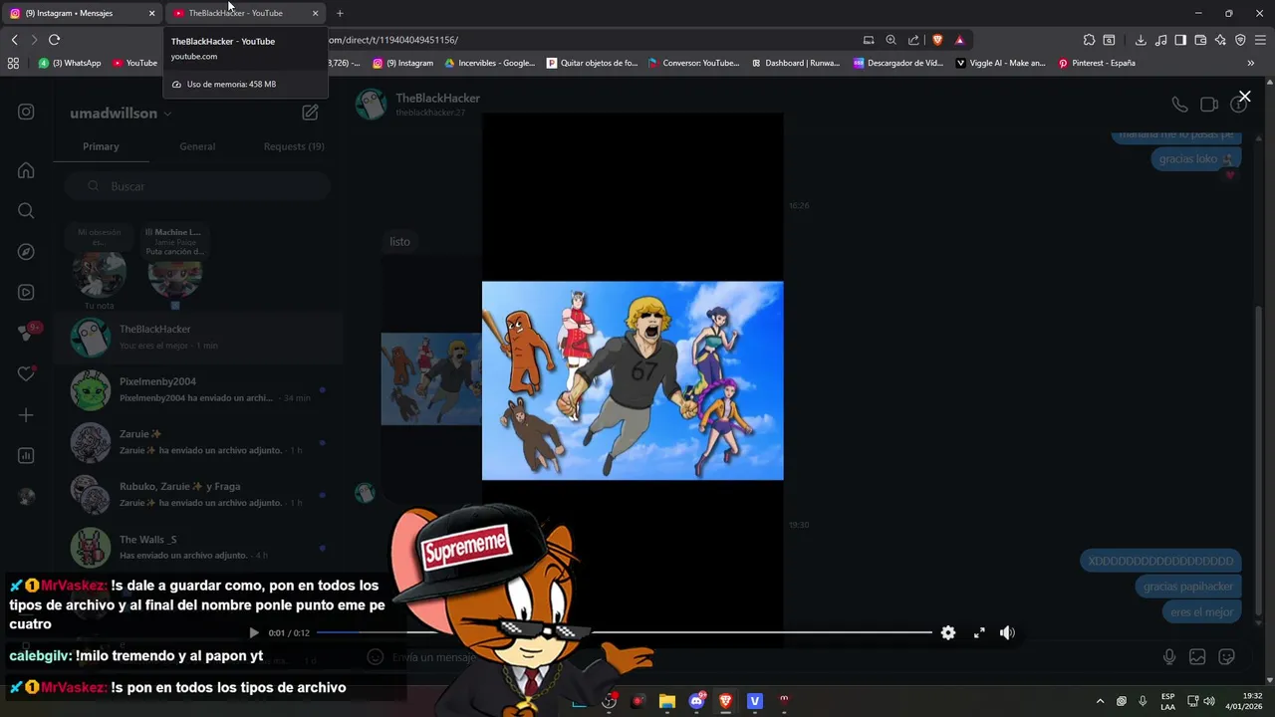Start an audio call with TheBlackHacker
1275x717 pixels.
tap(1179, 105)
